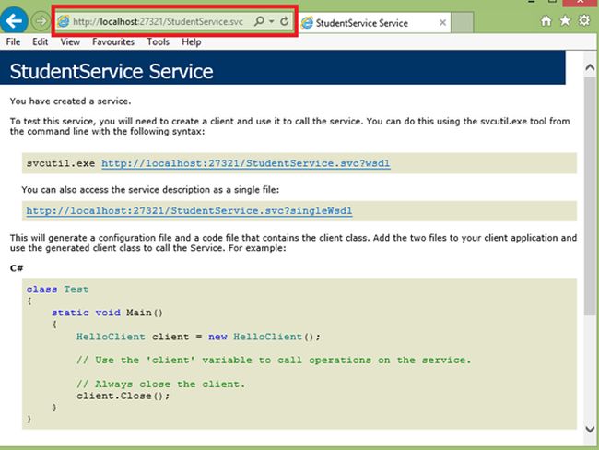Open the Tools gear icon

coord(584,20)
